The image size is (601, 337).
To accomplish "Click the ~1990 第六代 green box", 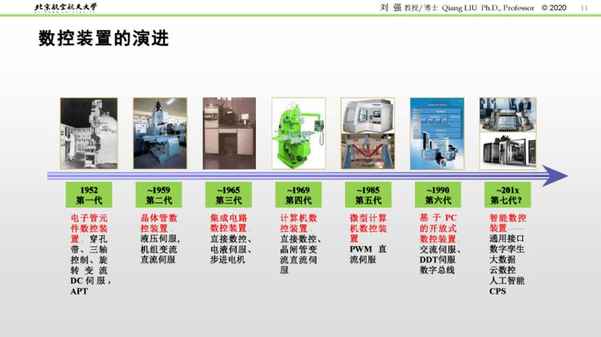I will (438, 195).
